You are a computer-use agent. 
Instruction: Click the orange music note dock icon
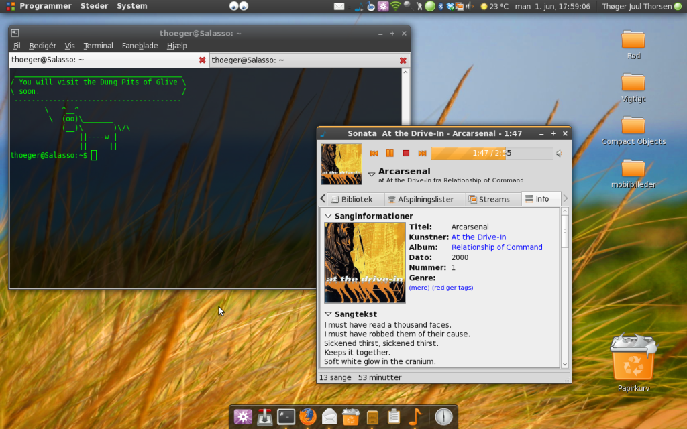[x=415, y=416]
